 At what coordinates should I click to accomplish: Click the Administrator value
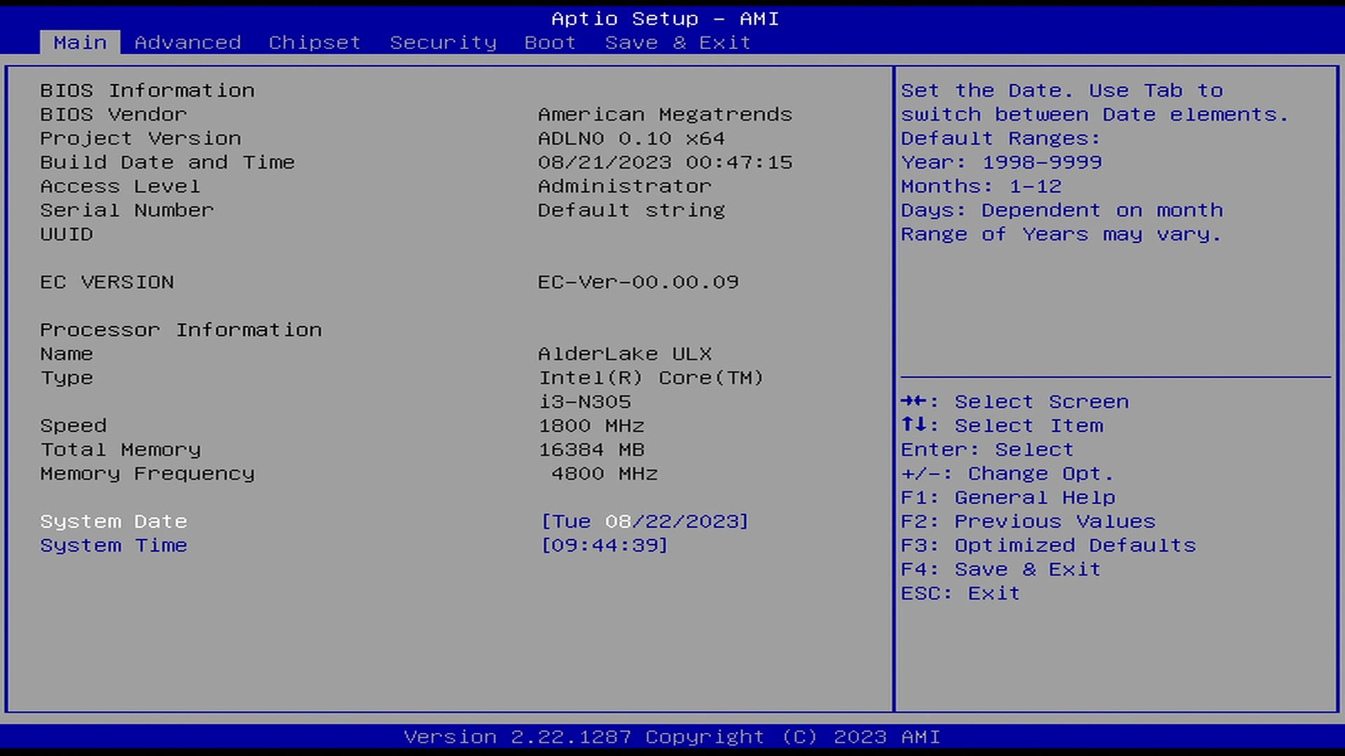tap(624, 186)
